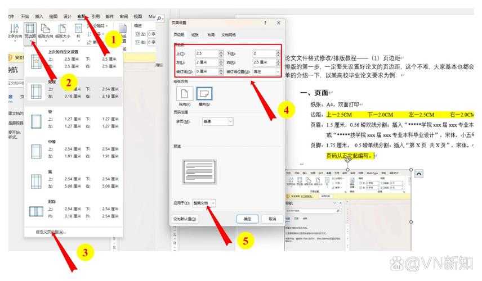
Task: Click the embedded screenshot image in the document
Action: pos(349,210)
